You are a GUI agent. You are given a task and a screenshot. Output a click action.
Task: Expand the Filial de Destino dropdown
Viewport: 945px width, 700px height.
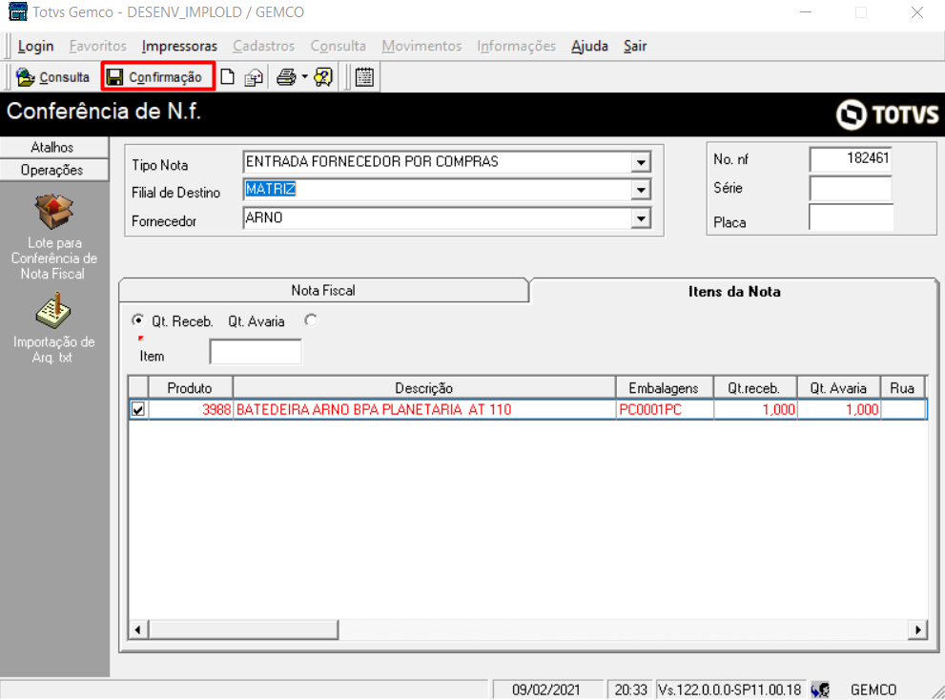(641, 191)
